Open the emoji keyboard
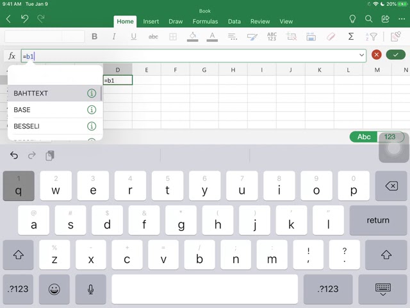This screenshot has width=410, height=308. click(54, 289)
